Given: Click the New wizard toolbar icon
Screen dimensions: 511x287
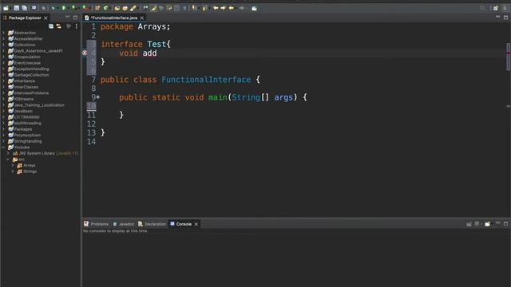Looking at the screenshot, I should coord(6,8).
